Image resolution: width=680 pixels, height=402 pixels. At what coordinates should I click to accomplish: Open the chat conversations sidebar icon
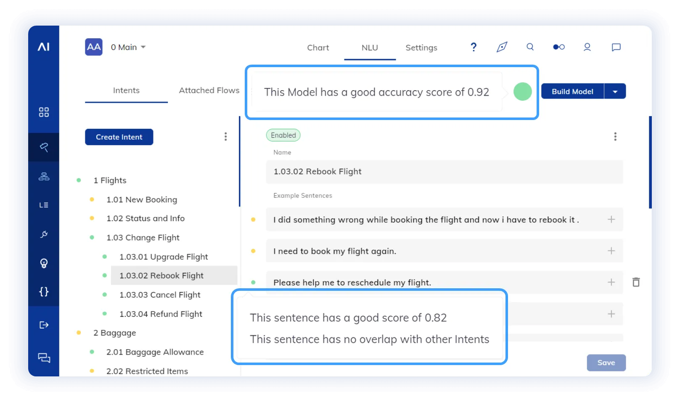[44, 358]
